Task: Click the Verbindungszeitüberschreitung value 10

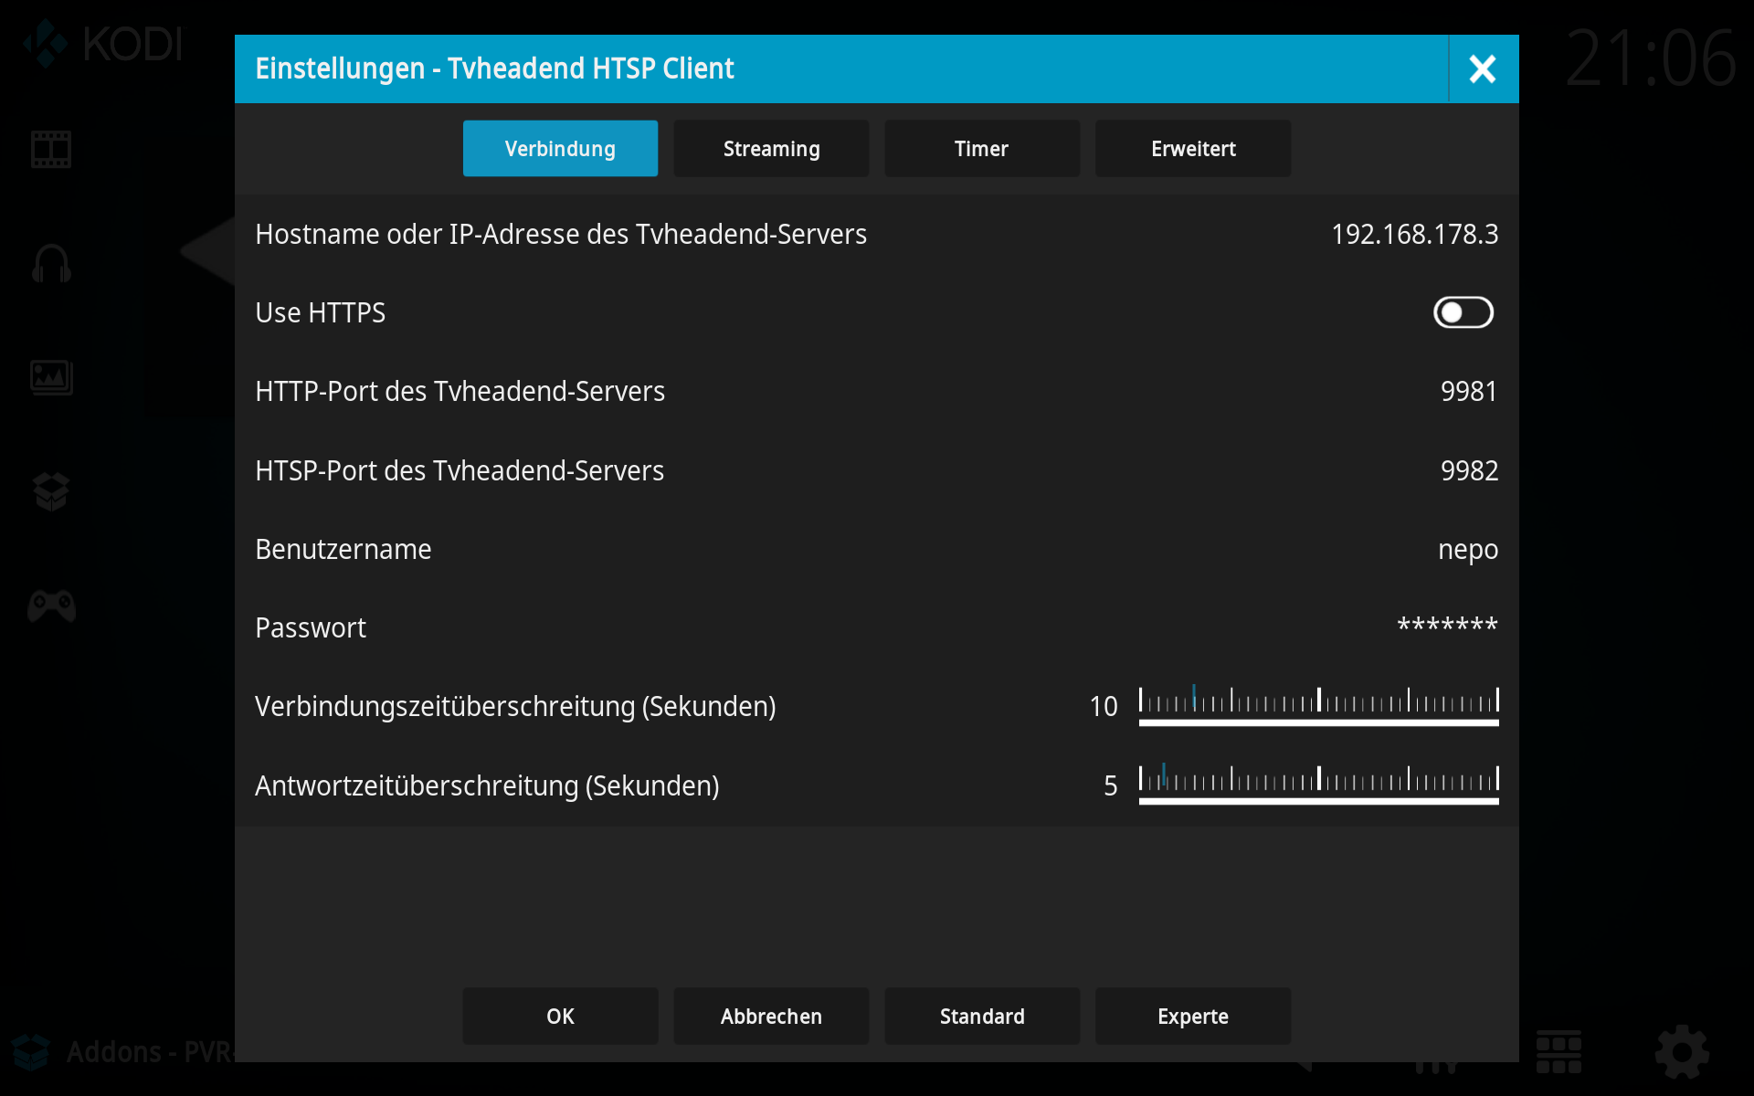Action: (1104, 706)
